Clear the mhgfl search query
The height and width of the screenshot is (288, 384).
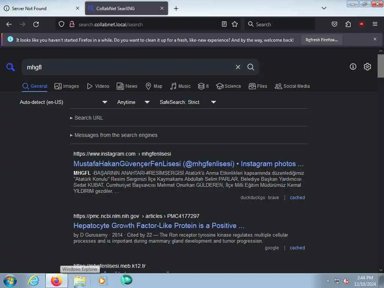tap(238, 67)
